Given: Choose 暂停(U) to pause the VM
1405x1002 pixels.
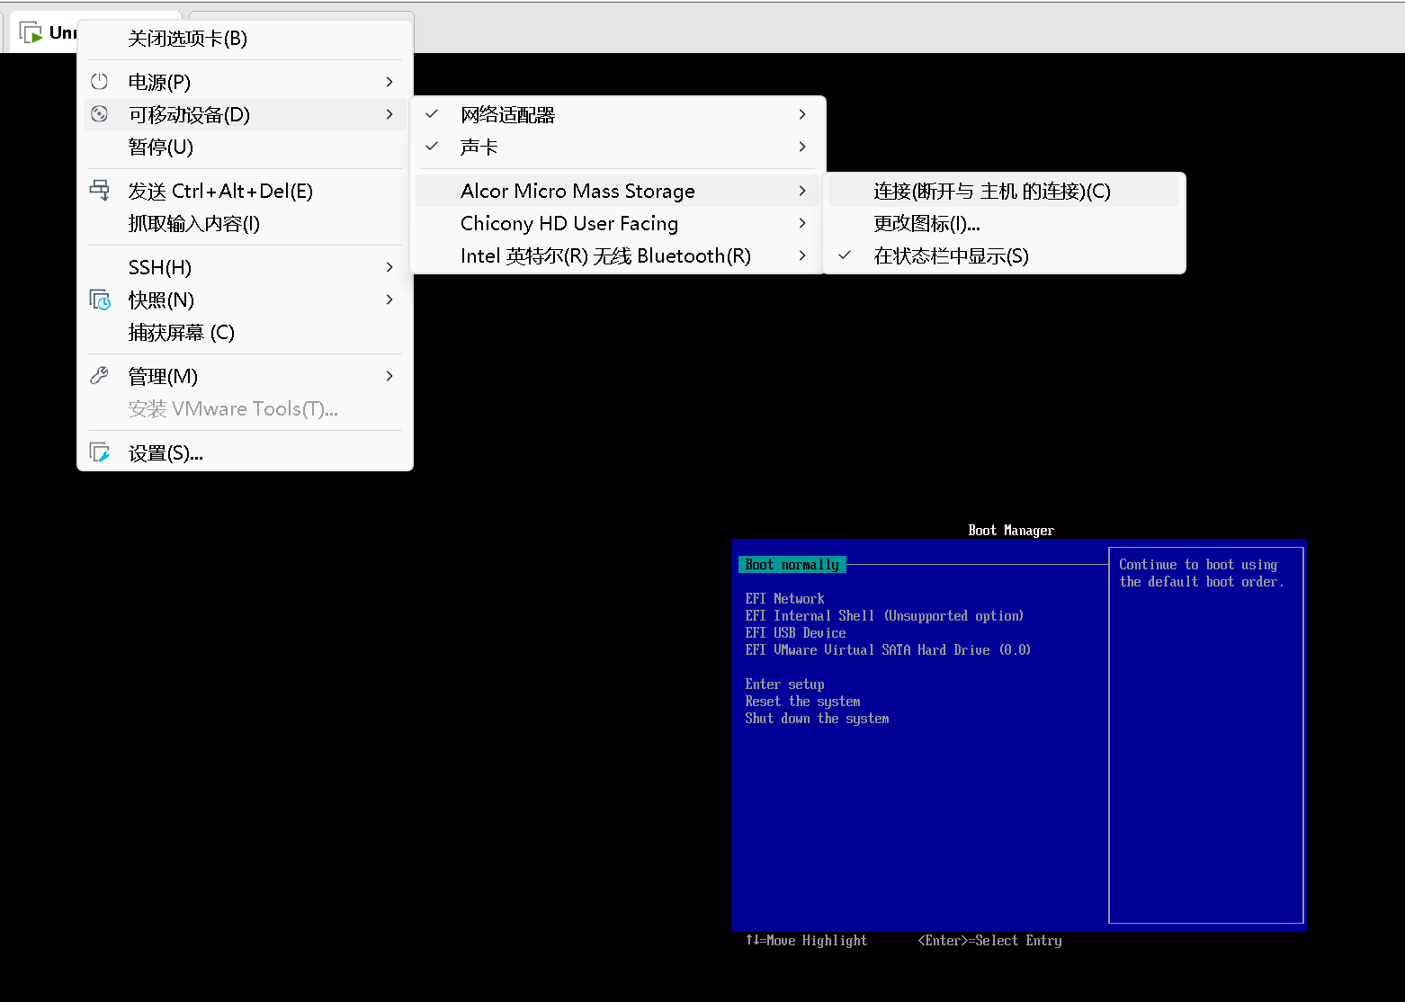Looking at the screenshot, I should click(x=160, y=148).
